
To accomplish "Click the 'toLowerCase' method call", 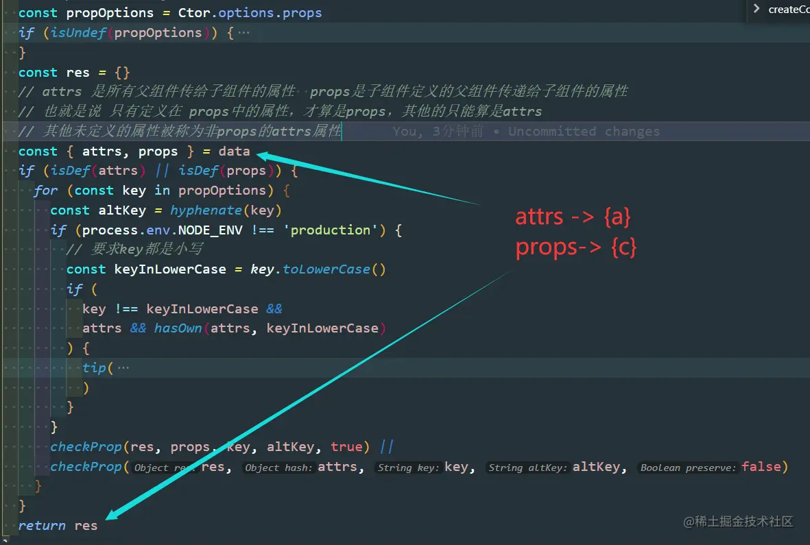I will [326, 269].
